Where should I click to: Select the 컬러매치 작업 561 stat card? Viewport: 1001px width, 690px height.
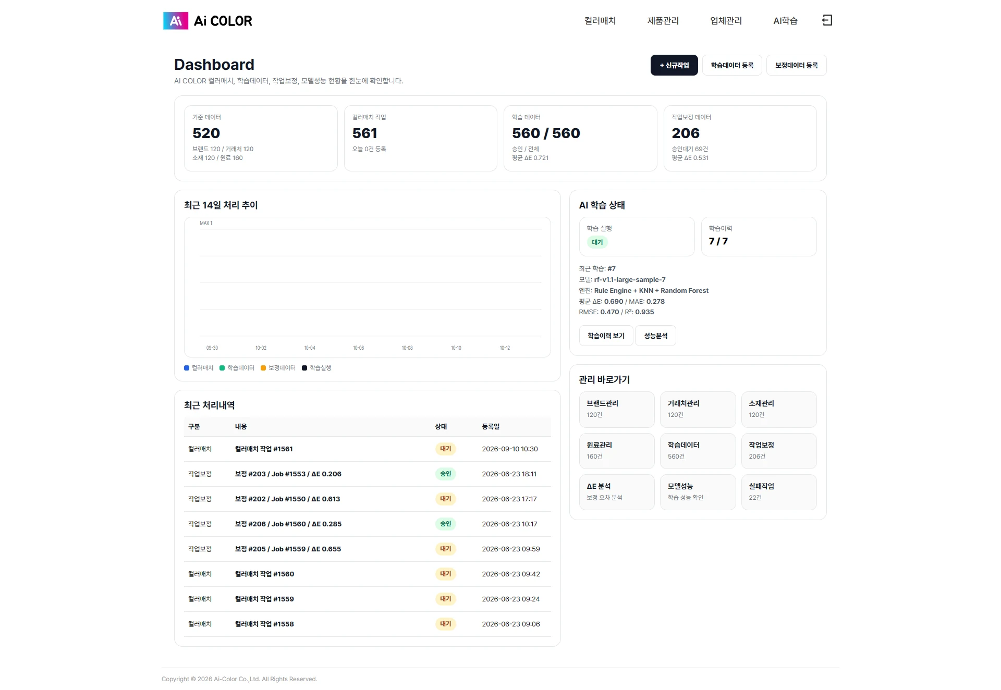(420, 138)
